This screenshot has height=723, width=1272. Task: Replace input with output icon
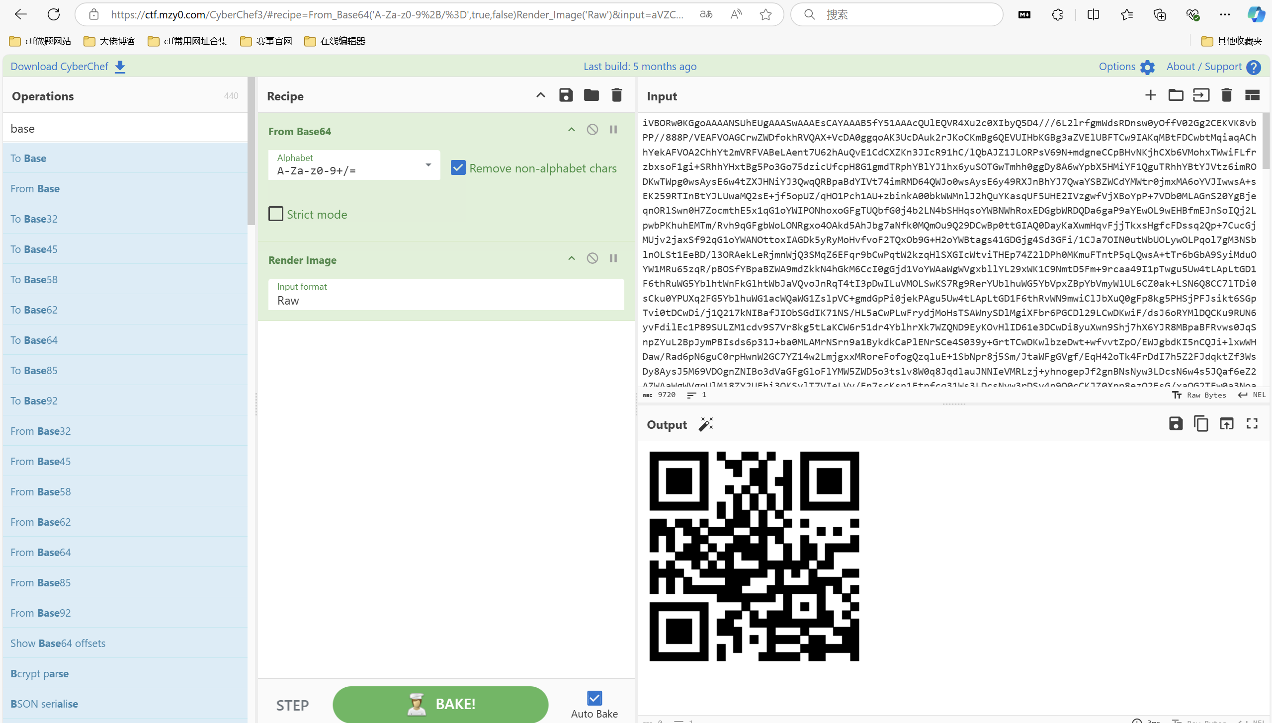(1226, 423)
